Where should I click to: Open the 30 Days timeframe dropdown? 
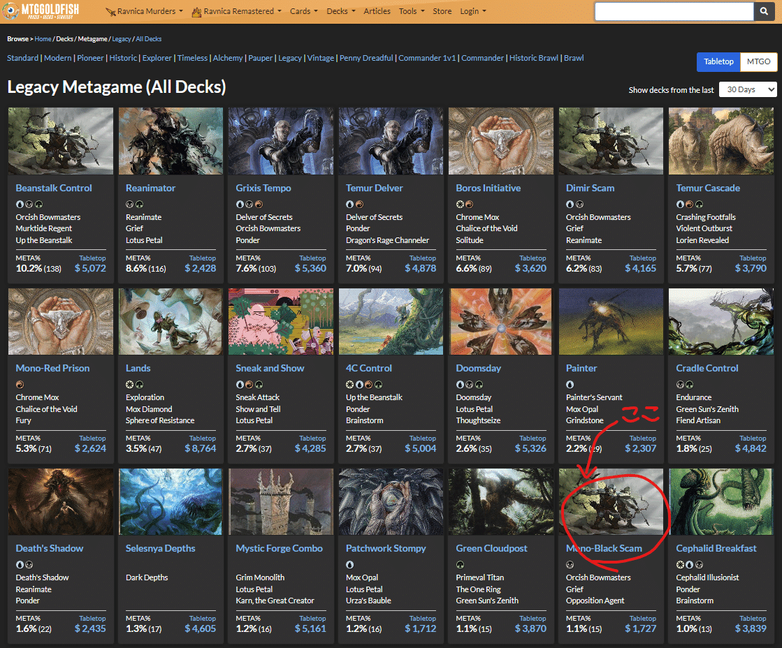pos(748,89)
